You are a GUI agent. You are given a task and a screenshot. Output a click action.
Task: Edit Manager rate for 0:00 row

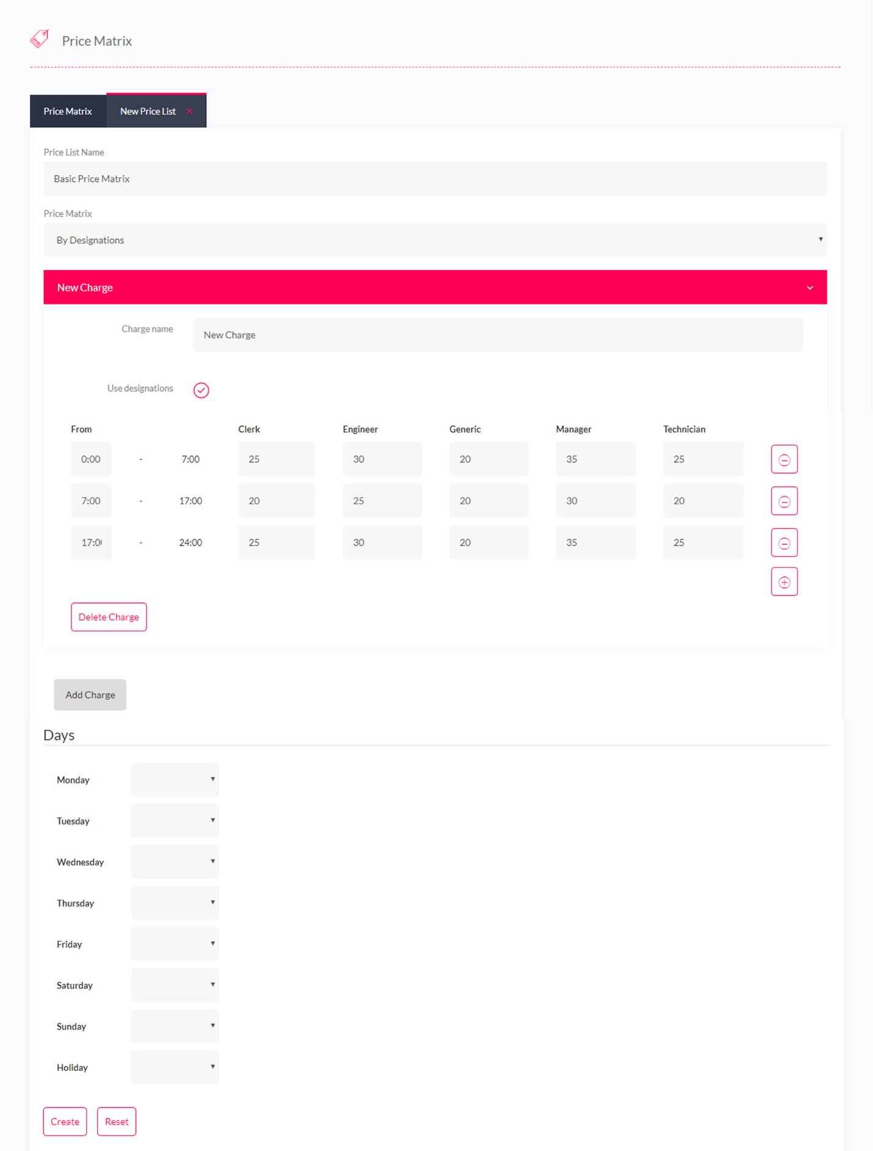pyautogui.click(x=596, y=459)
